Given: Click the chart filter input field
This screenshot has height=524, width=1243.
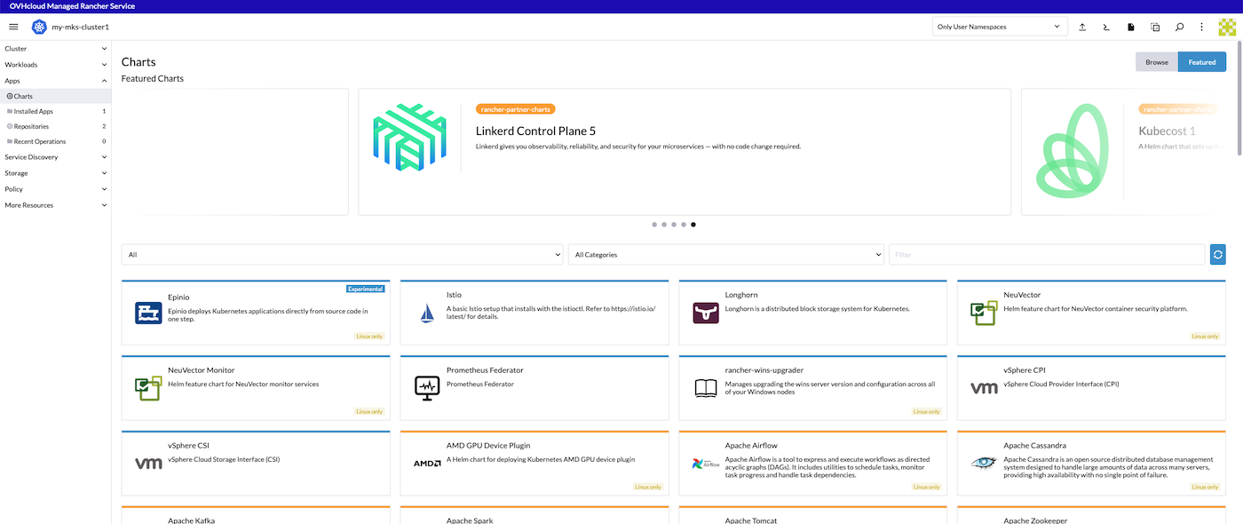Looking at the screenshot, I should 1048,254.
